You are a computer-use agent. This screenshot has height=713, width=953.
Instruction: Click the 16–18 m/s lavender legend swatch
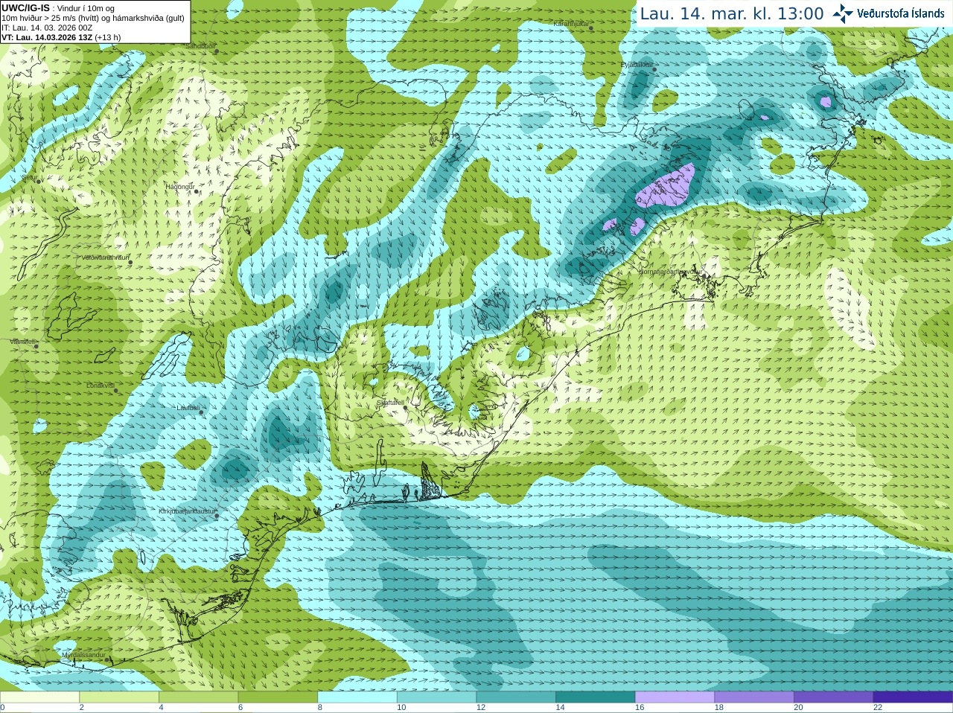(675, 697)
